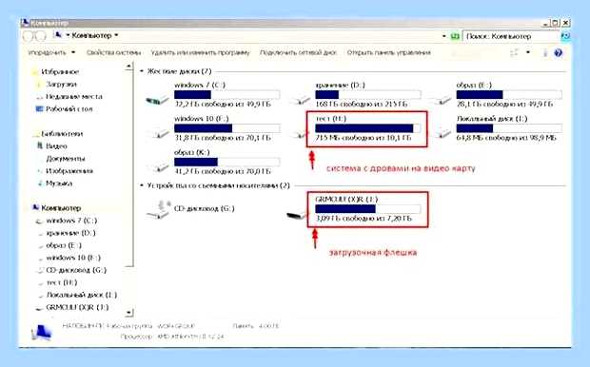This screenshot has height=367, width=590.
Task: Click text 32,2 ГБ свободно из 49,9 ГБ
Action: pos(223,104)
